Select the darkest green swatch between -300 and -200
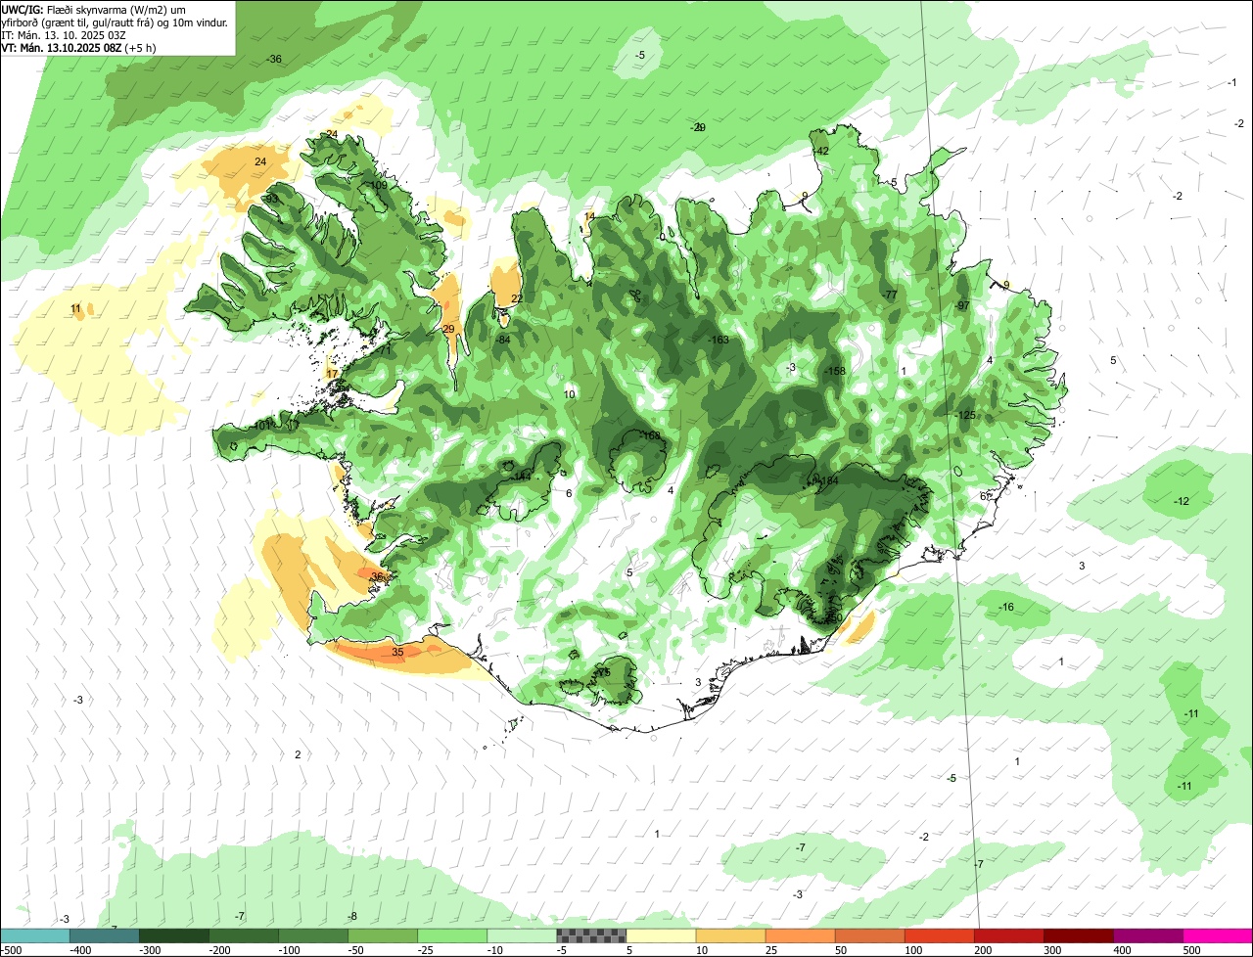The image size is (1253, 957). tap(174, 935)
